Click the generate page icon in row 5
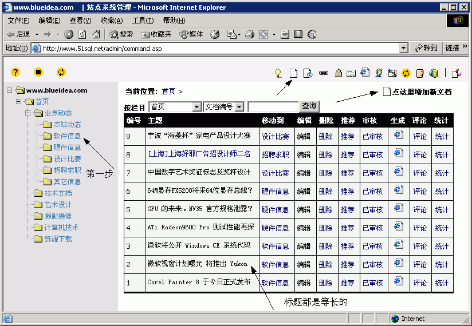The height and width of the screenshot is (326, 472). tap(399, 208)
